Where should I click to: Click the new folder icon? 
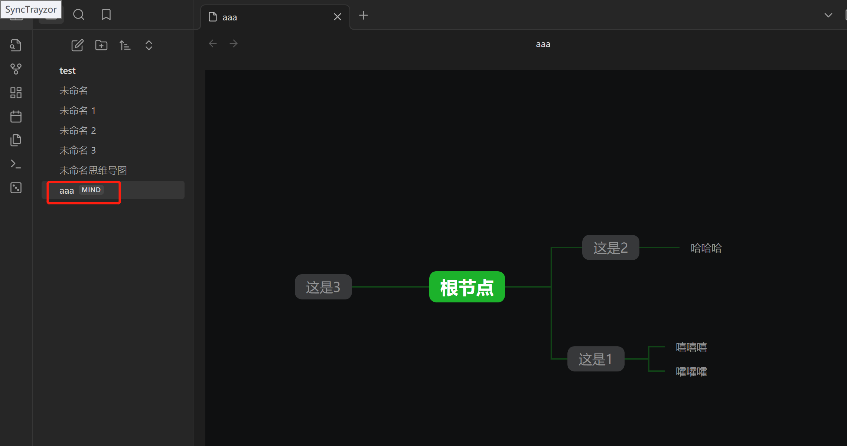pyautogui.click(x=101, y=45)
